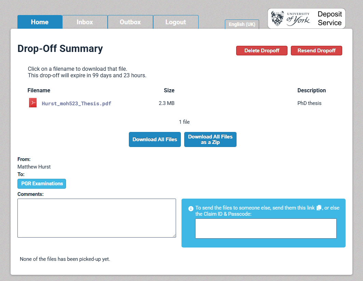Click the University of York crest logo
Image resolution: width=363 pixels, height=281 pixels.
click(x=278, y=18)
